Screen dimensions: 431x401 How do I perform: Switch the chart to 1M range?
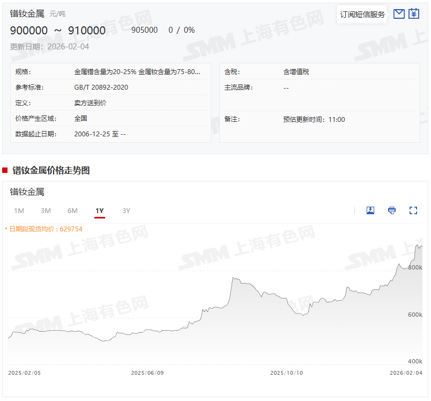point(19,210)
